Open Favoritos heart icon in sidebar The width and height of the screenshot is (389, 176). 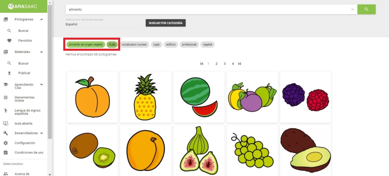(9, 40)
